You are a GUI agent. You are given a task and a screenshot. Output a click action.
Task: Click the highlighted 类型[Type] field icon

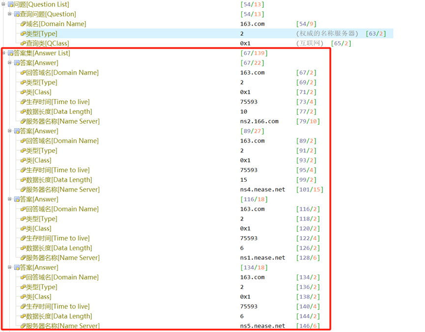click(23, 33)
